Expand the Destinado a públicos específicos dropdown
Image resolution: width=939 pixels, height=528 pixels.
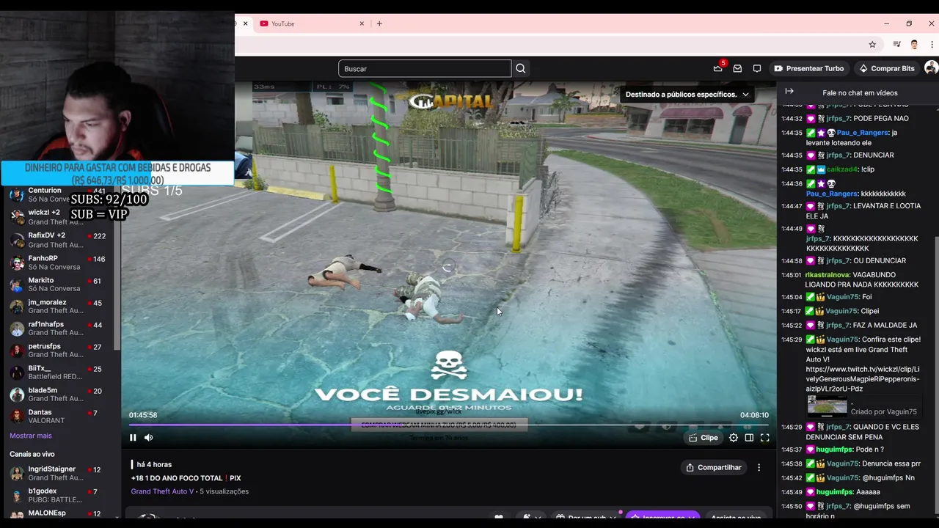point(687,94)
